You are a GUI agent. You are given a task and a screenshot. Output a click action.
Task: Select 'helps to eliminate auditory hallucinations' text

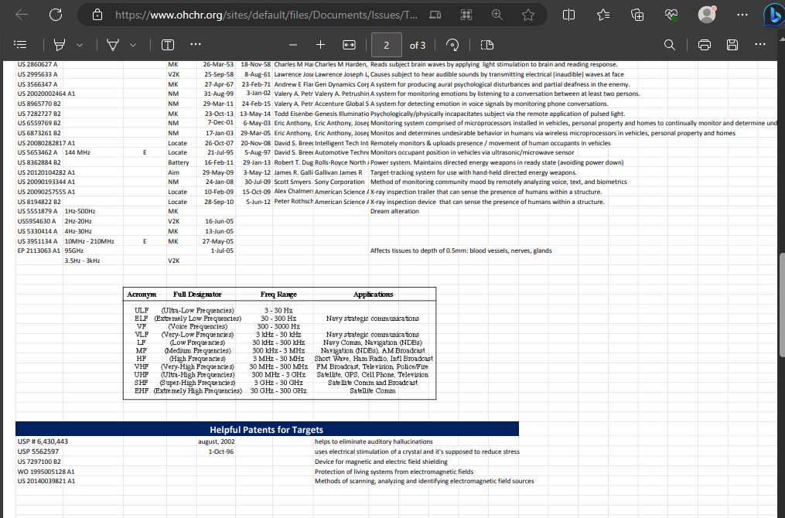(x=374, y=441)
